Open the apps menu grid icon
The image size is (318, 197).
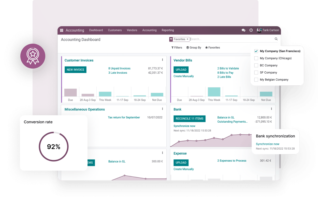(x=61, y=30)
